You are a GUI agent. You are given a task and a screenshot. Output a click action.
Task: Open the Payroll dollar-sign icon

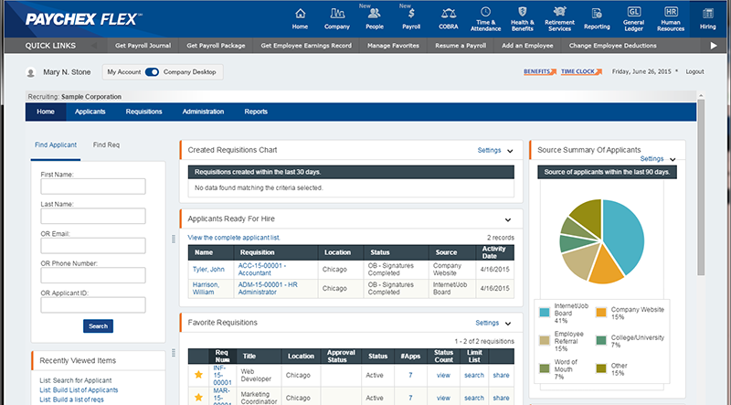[411, 12]
